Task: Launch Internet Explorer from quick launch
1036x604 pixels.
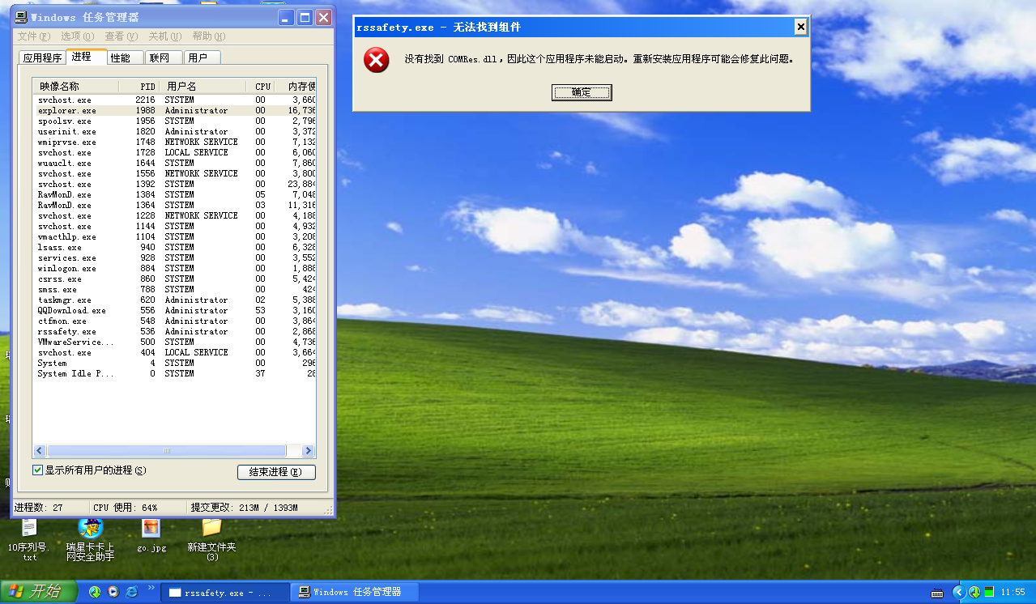Action: pyautogui.click(x=132, y=592)
